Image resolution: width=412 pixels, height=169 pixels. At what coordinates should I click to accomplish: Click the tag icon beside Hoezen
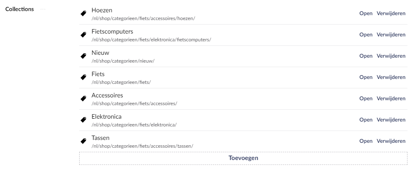tap(83, 14)
